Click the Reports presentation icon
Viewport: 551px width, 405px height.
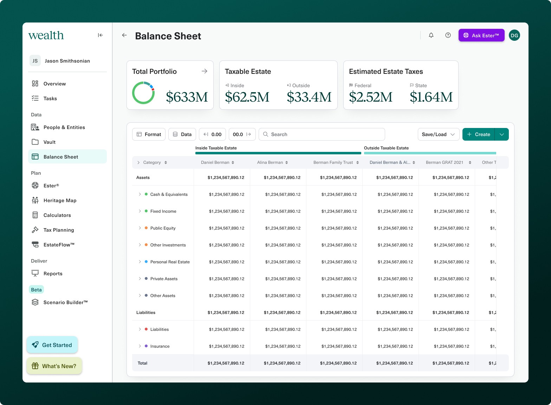[35, 274]
